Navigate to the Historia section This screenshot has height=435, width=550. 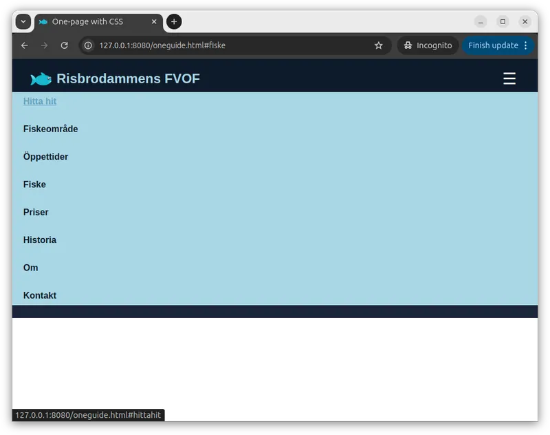point(40,240)
